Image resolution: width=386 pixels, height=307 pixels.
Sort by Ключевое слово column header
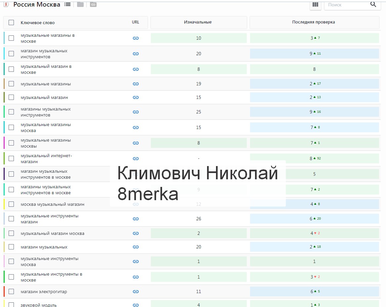[x=38, y=22]
